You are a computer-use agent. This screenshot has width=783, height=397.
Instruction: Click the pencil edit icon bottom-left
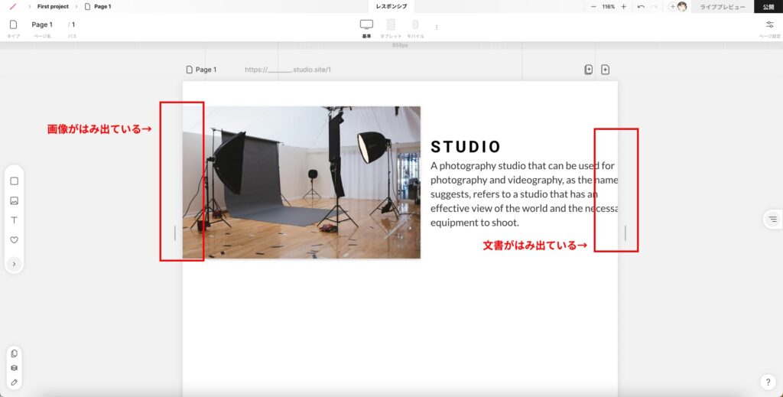point(14,382)
